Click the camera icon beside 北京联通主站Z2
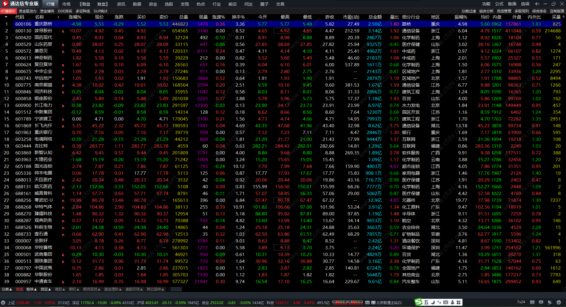The width and height of the screenshot is (566, 307). pos(367,303)
